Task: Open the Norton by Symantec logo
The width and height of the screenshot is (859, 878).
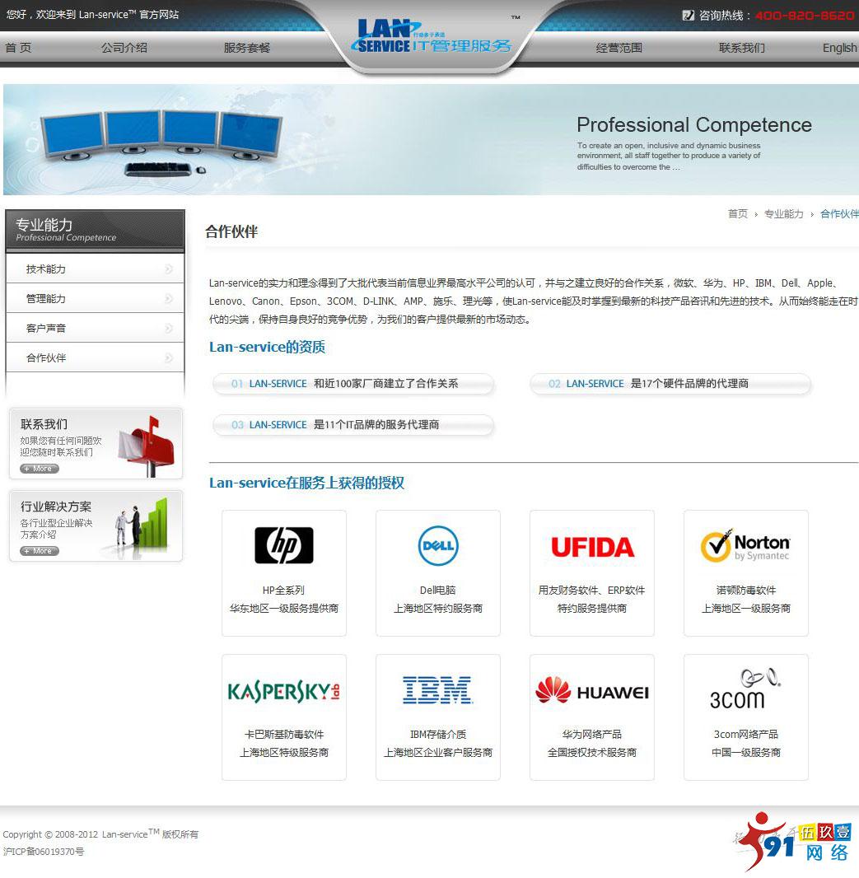Action: [x=745, y=546]
